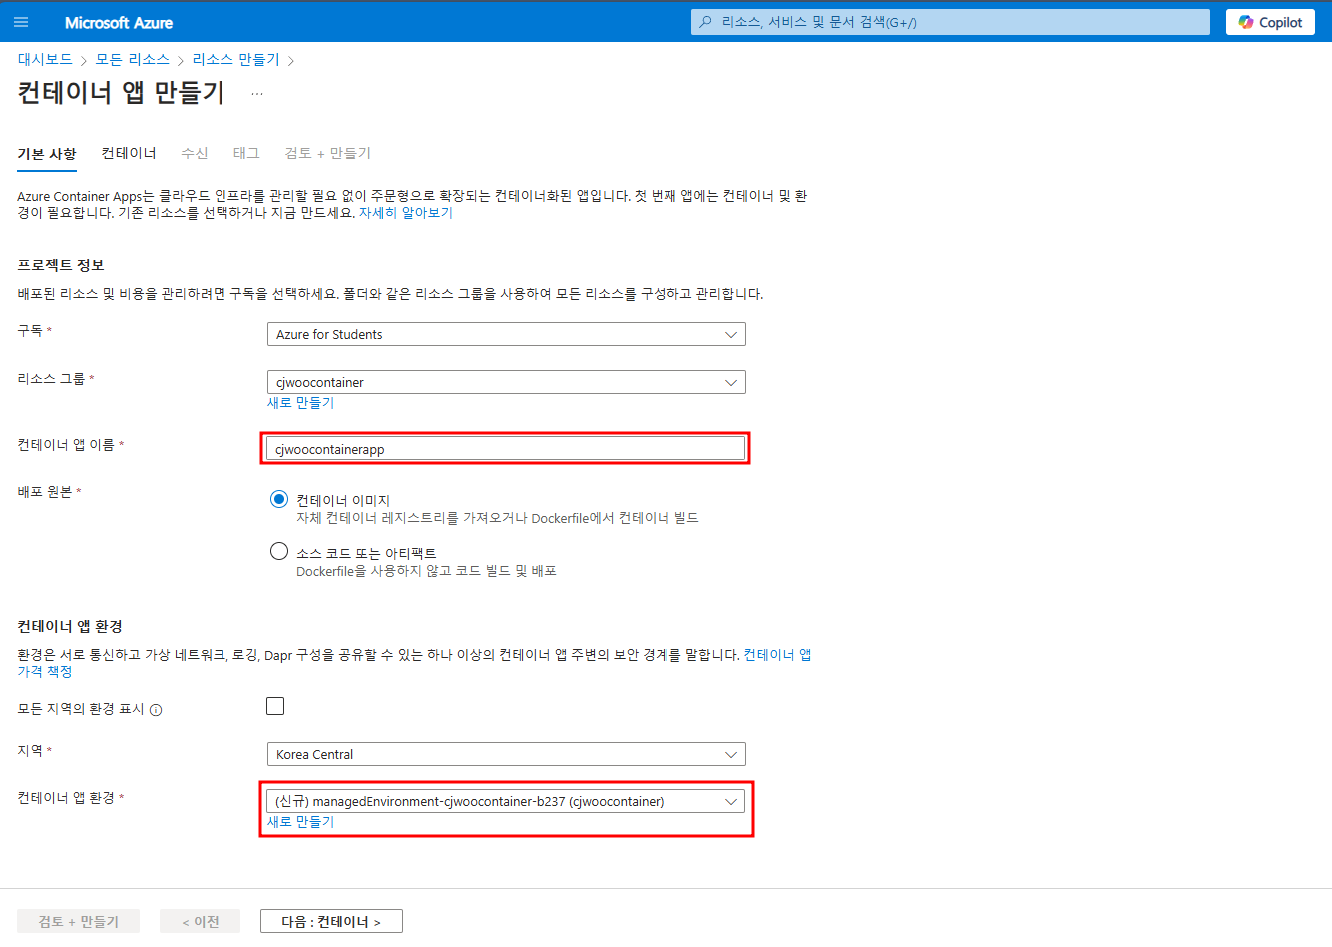This screenshot has width=1332, height=947.
Task: Expand the 컨테이너 앱 환경 dropdown
Action: (x=507, y=801)
